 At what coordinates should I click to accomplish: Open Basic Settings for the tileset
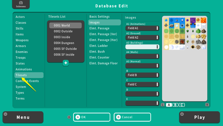100,17
